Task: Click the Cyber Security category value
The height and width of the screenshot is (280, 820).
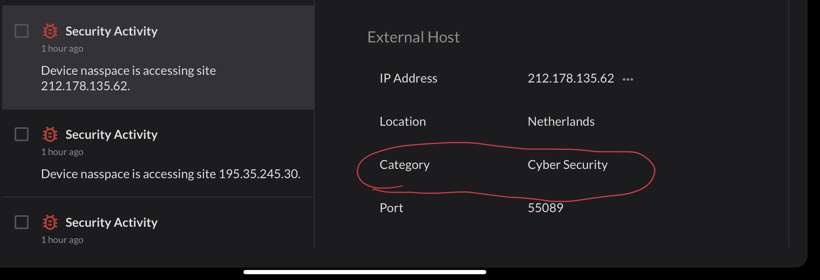Action: [x=567, y=165]
